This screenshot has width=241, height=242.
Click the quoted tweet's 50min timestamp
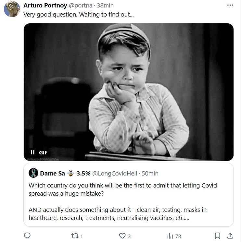(150, 173)
